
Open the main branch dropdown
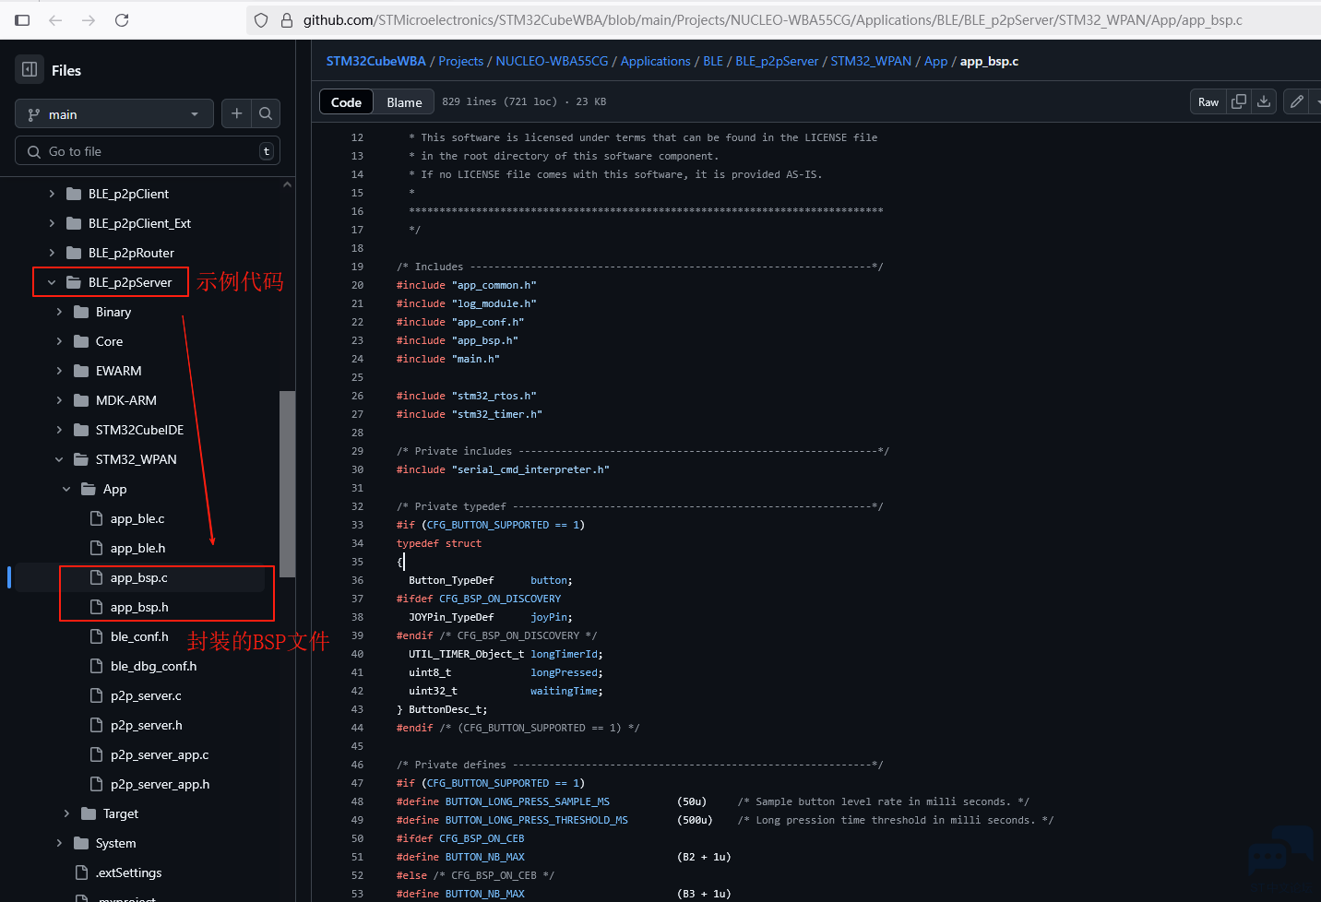pyautogui.click(x=114, y=113)
